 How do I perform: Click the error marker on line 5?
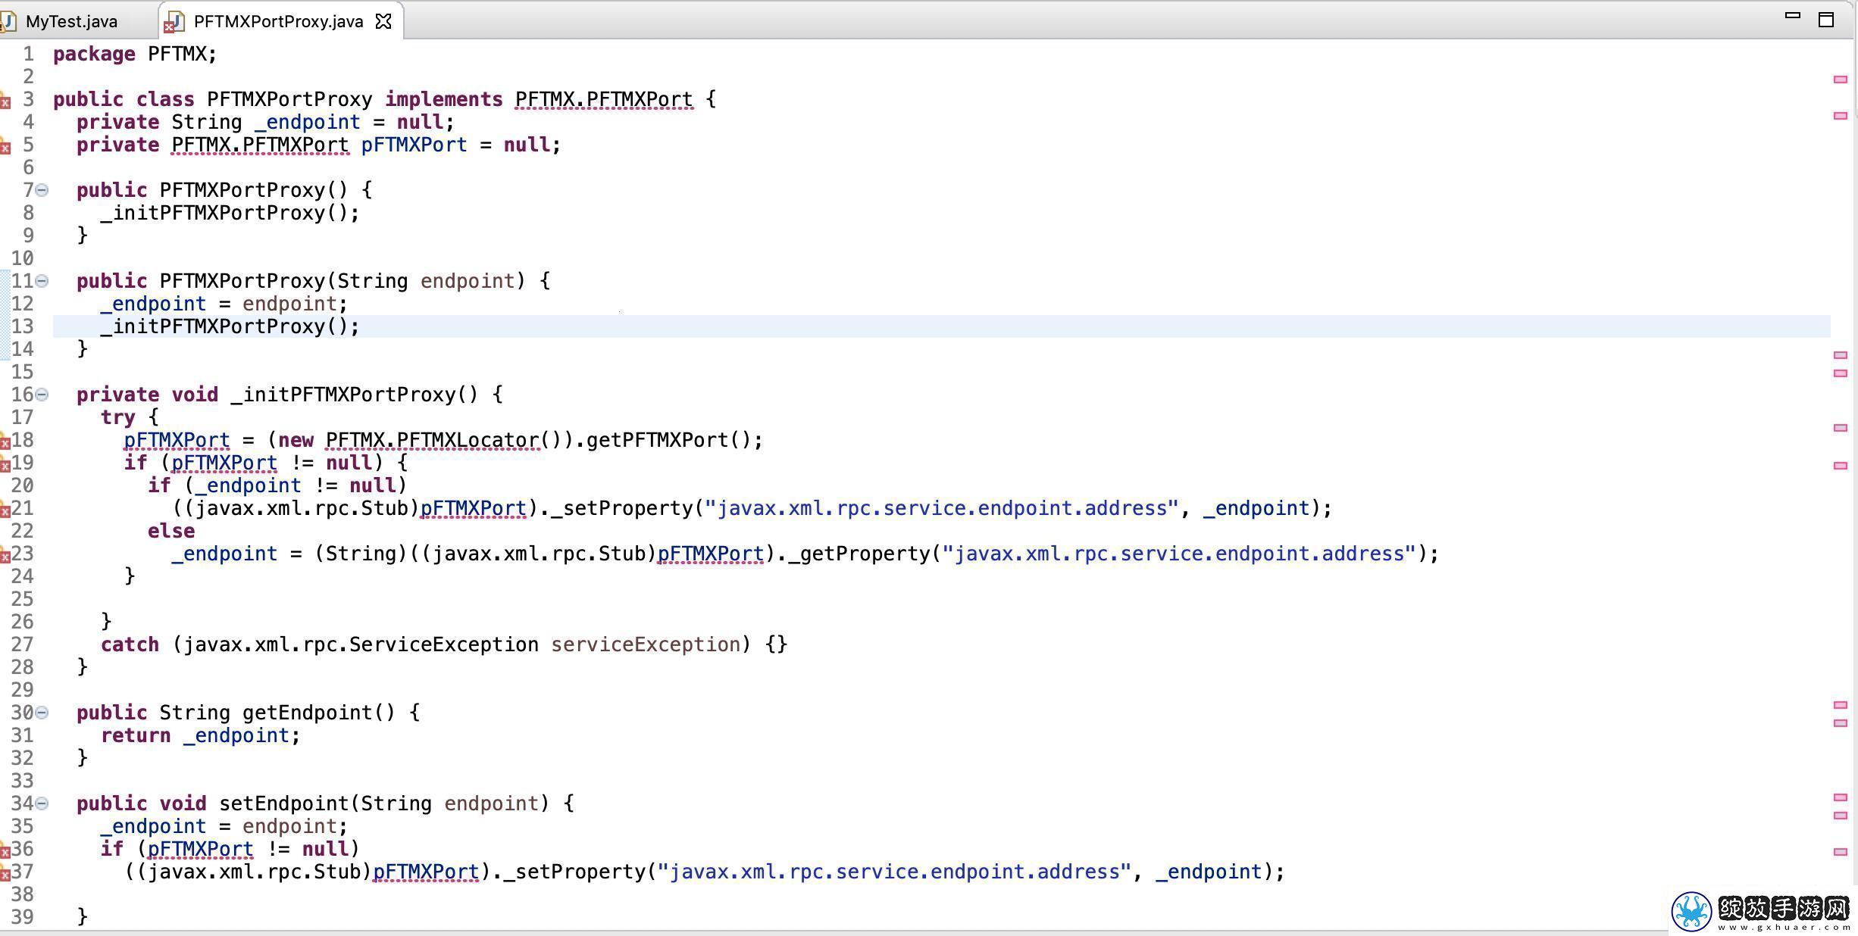click(x=5, y=146)
